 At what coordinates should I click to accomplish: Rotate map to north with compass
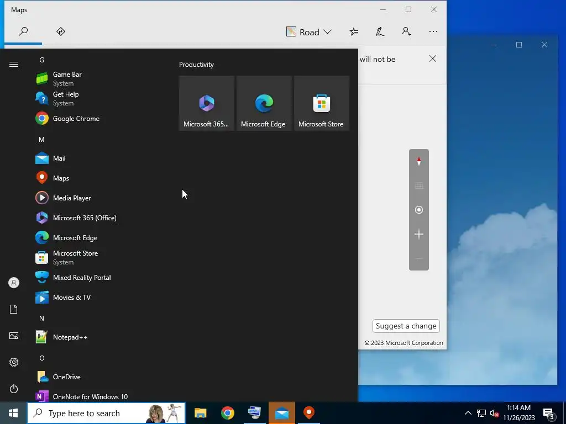(419, 161)
